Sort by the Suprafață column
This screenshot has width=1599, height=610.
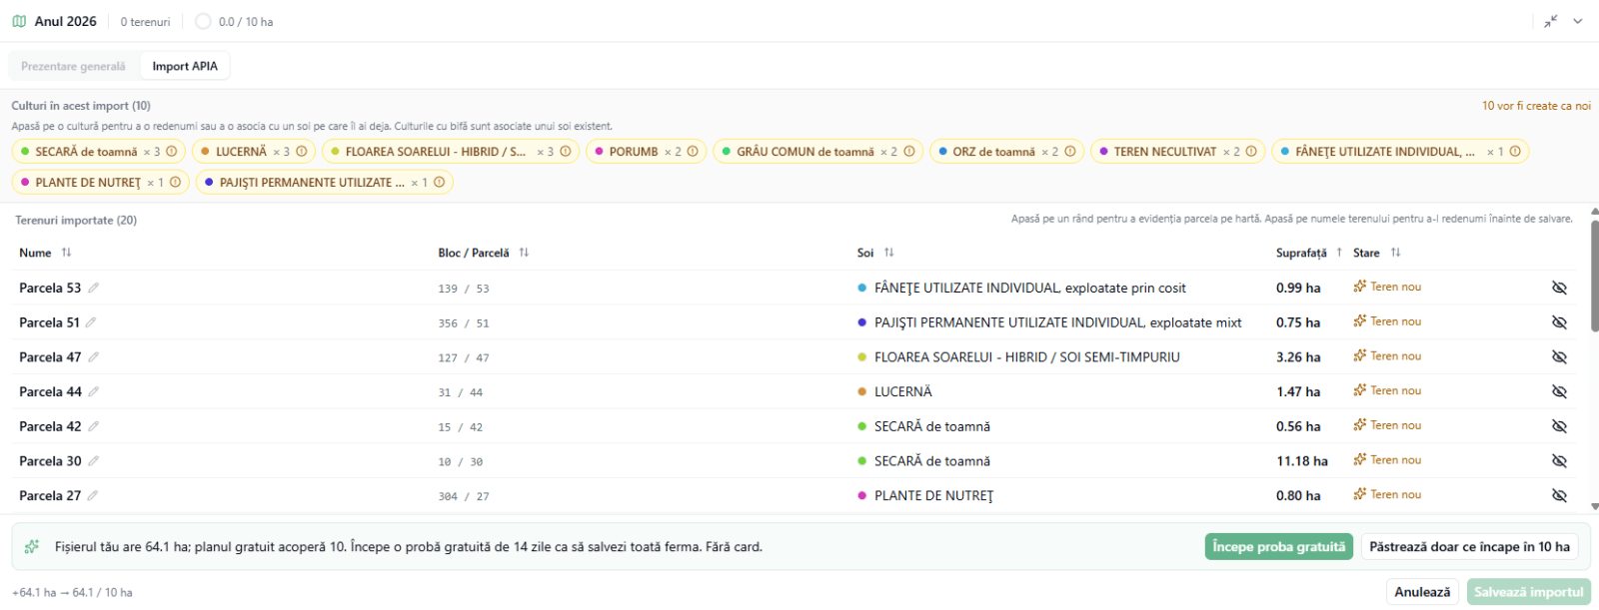pyautogui.click(x=1339, y=253)
